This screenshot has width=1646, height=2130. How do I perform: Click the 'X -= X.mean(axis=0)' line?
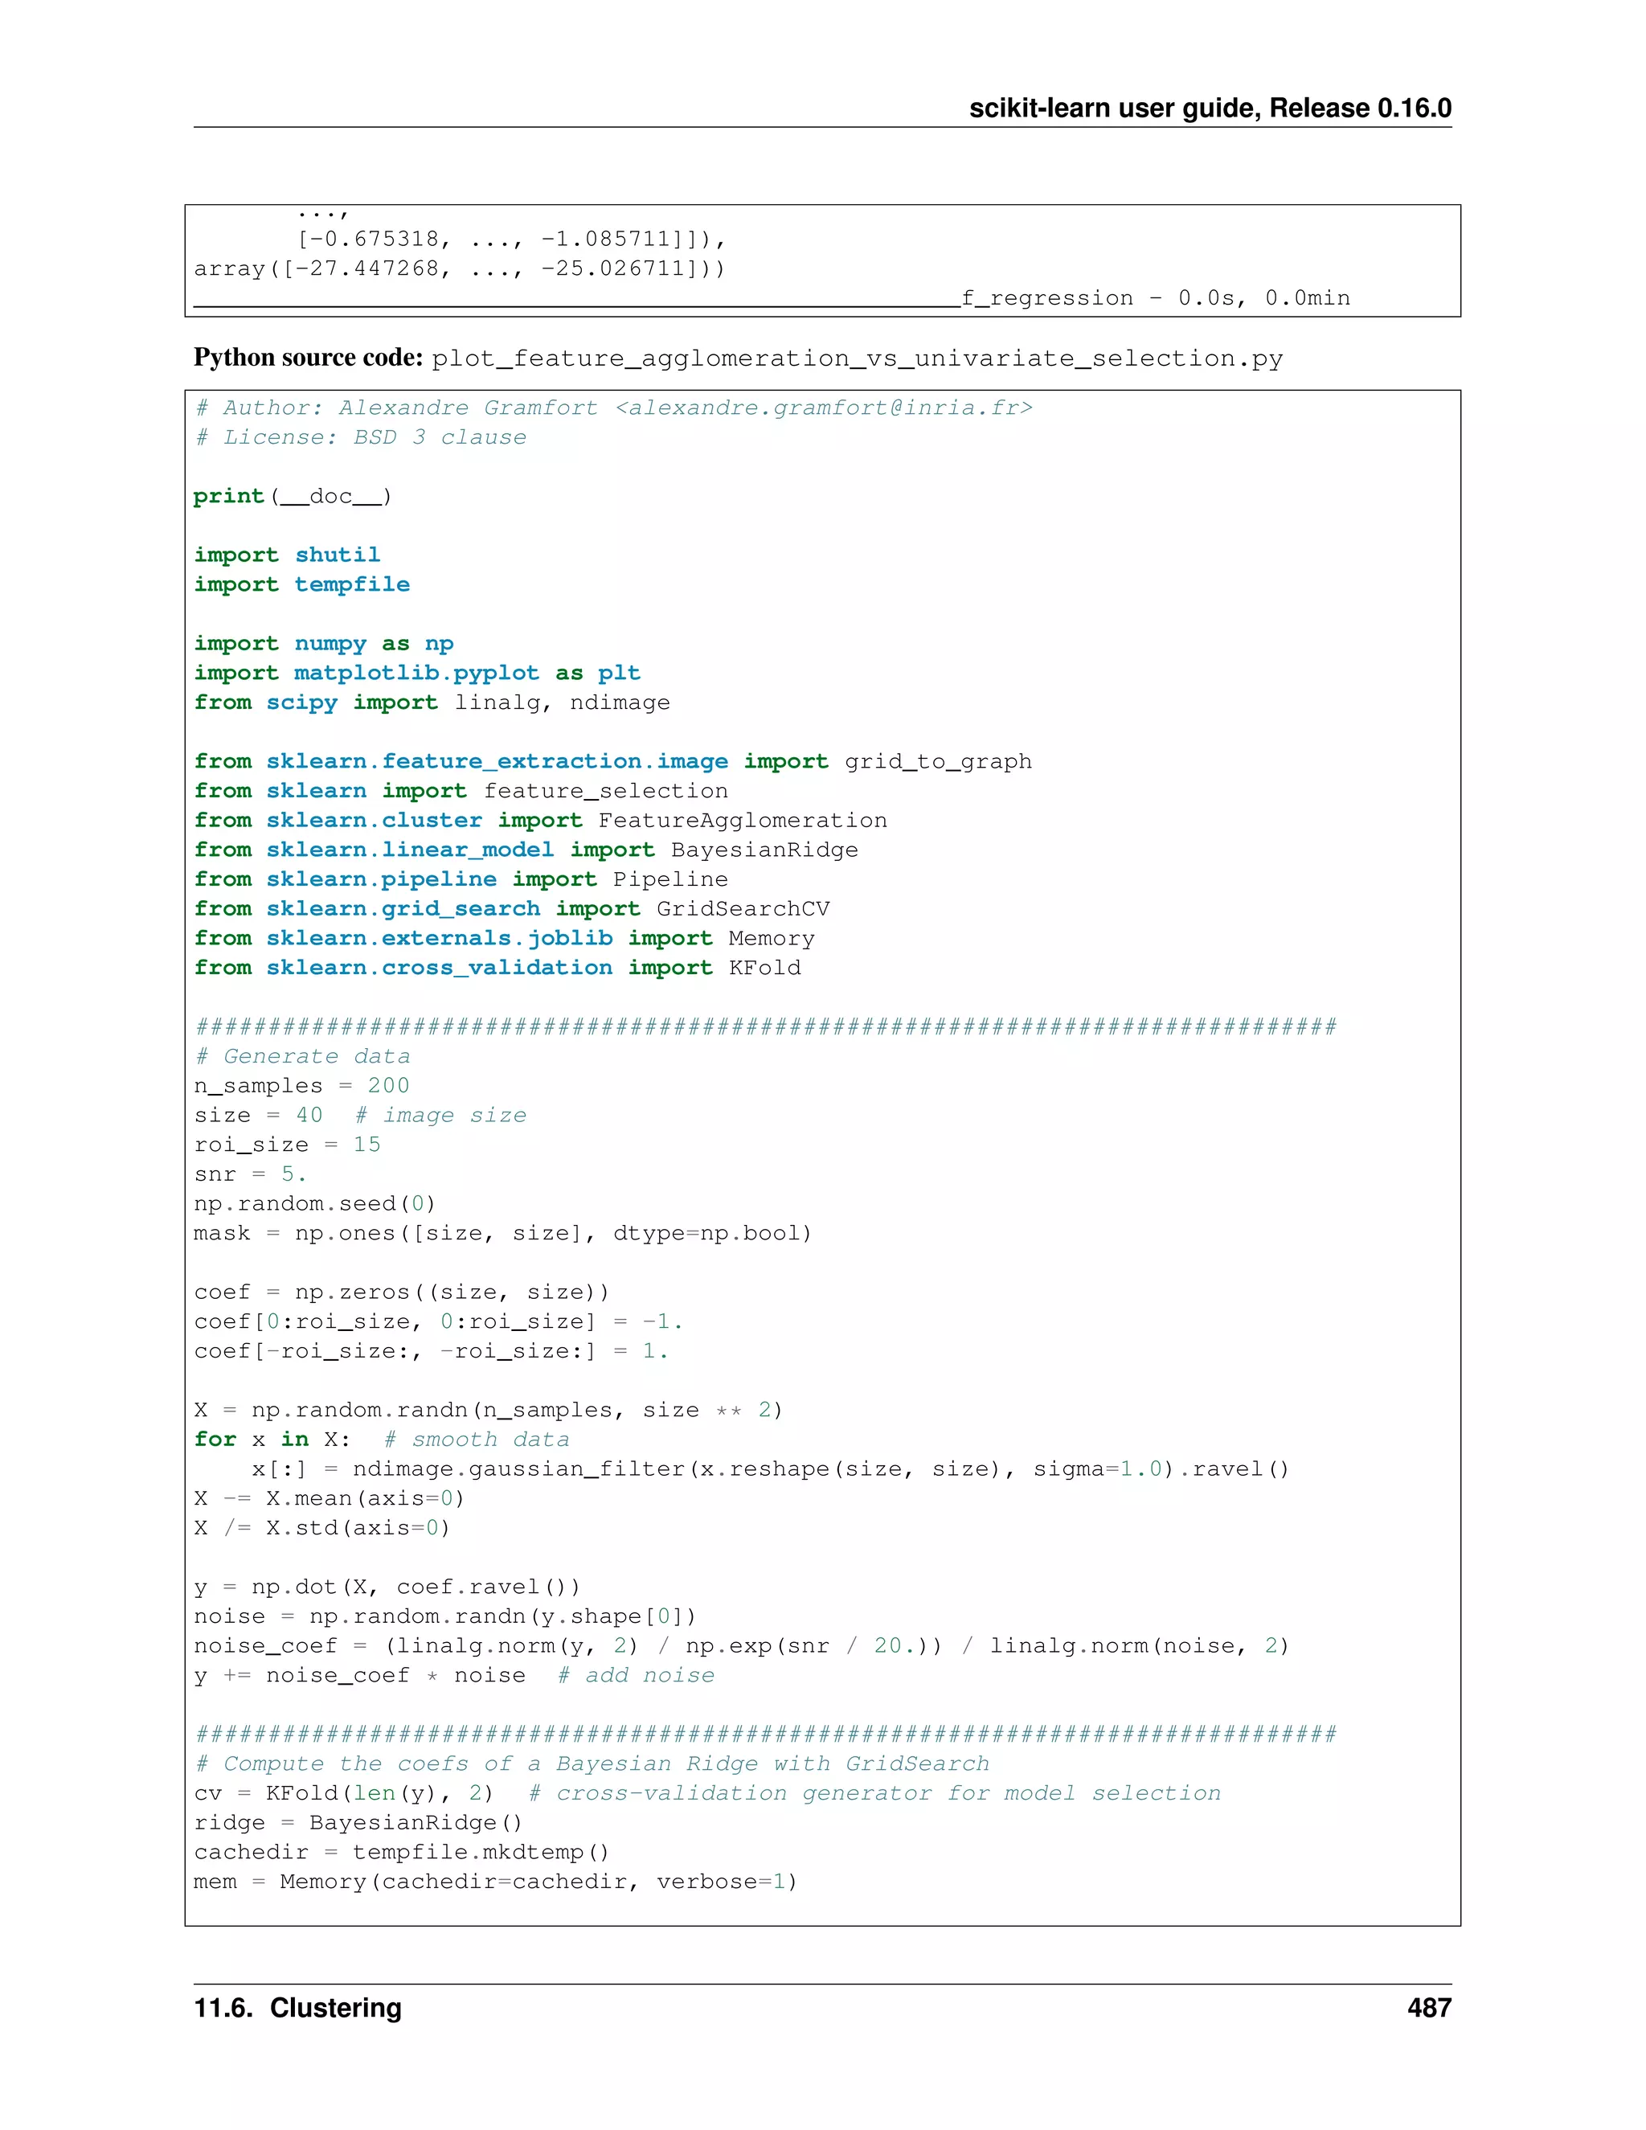click(330, 1498)
